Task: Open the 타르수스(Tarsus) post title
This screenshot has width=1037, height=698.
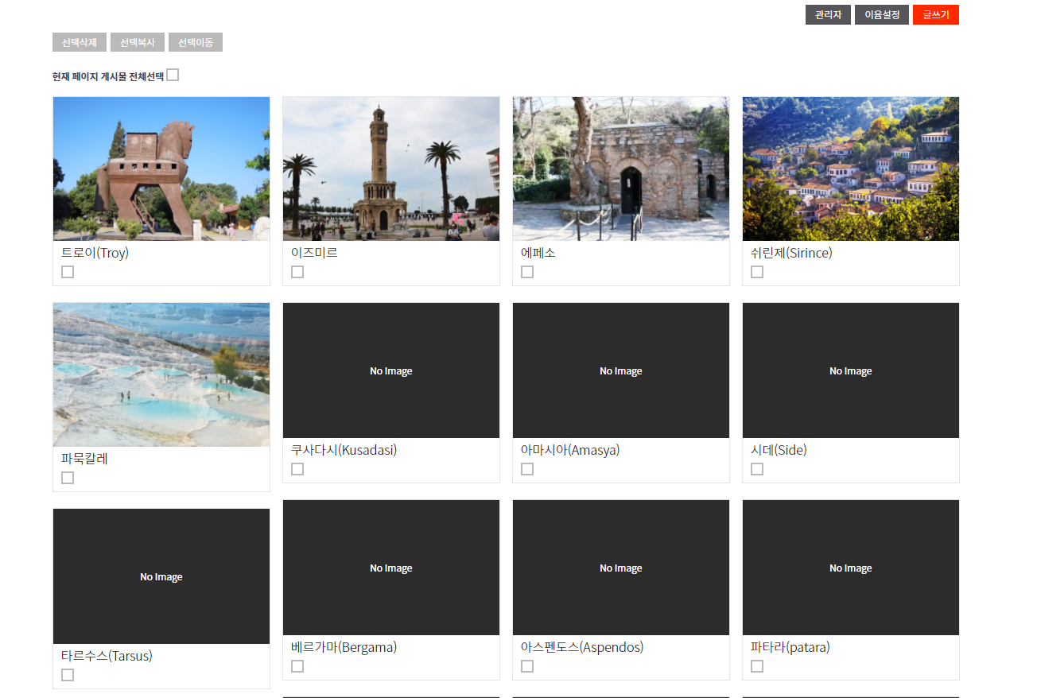Action: 107,656
